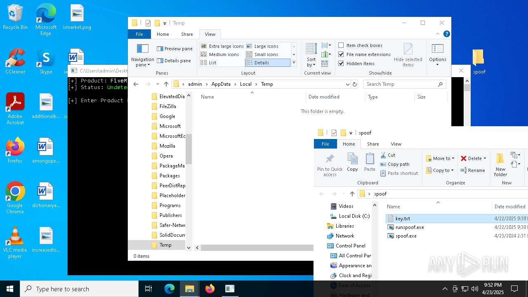Toggle Item check boxes option
The width and height of the screenshot is (528, 297).
pyautogui.click(x=360, y=45)
